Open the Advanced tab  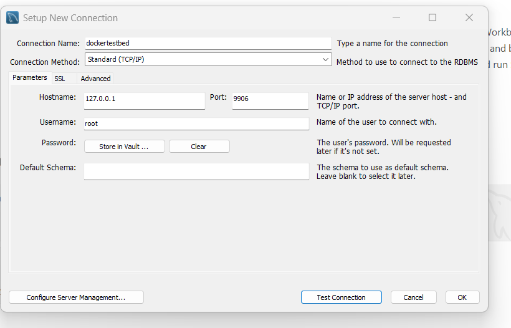[95, 79]
